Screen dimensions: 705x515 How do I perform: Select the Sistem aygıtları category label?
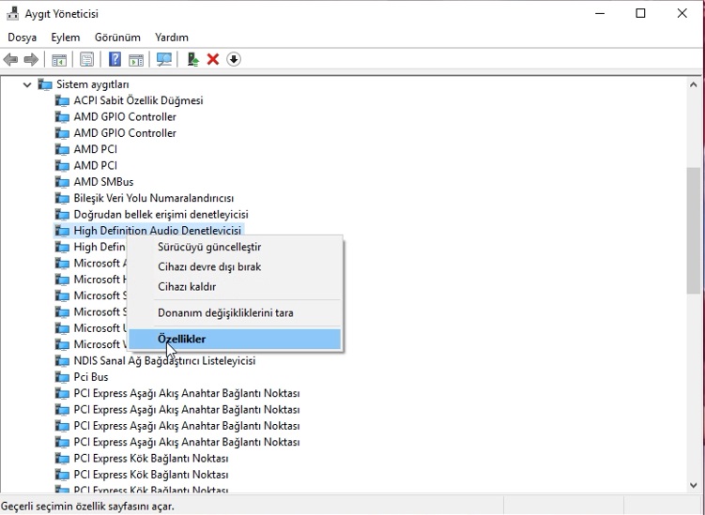pyautogui.click(x=93, y=84)
